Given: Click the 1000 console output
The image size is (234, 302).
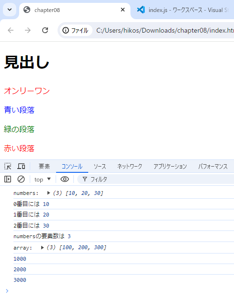Looking at the screenshot, I should tap(20, 259).
